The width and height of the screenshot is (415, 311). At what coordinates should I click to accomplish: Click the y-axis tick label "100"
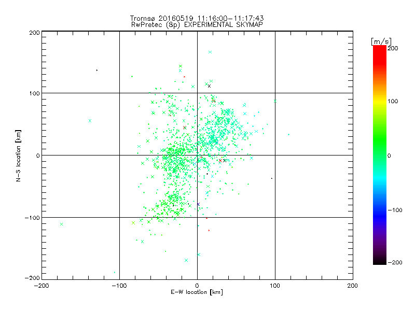pyautogui.click(x=35, y=93)
